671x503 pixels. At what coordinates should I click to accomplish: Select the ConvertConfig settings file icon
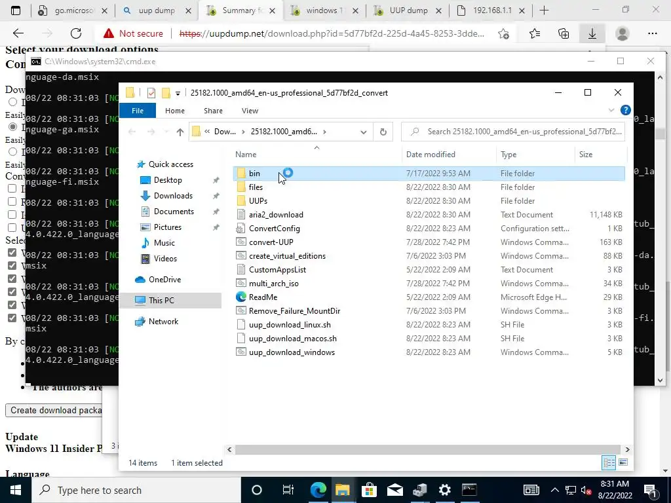pyautogui.click(x=241, y=228)
